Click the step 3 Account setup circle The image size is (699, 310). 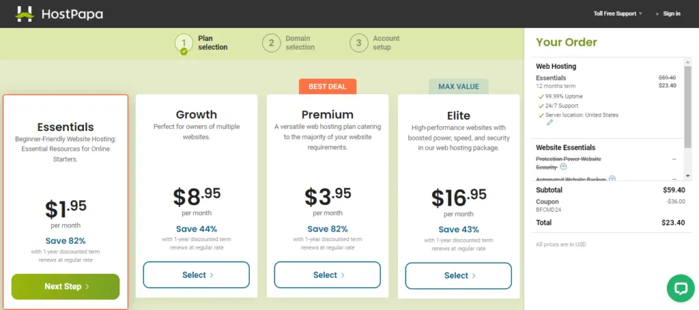358,43
